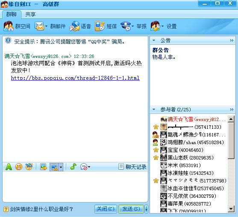Select participant 黑山老妖 (28029635)

tap(191, 158)
